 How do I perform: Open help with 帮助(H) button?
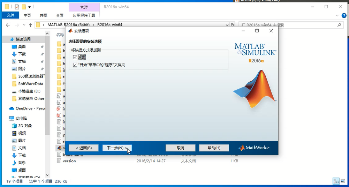(214, 148)
